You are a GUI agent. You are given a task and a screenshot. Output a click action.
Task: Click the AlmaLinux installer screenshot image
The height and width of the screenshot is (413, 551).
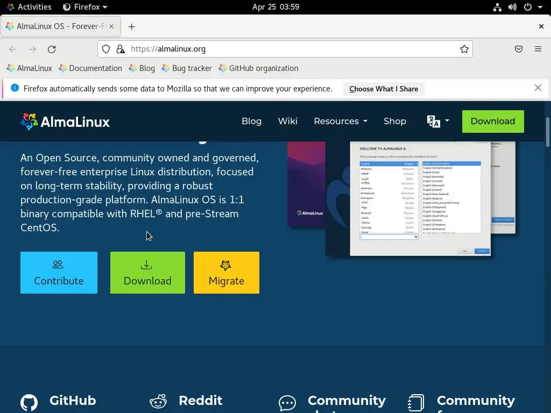pos(401,199)
